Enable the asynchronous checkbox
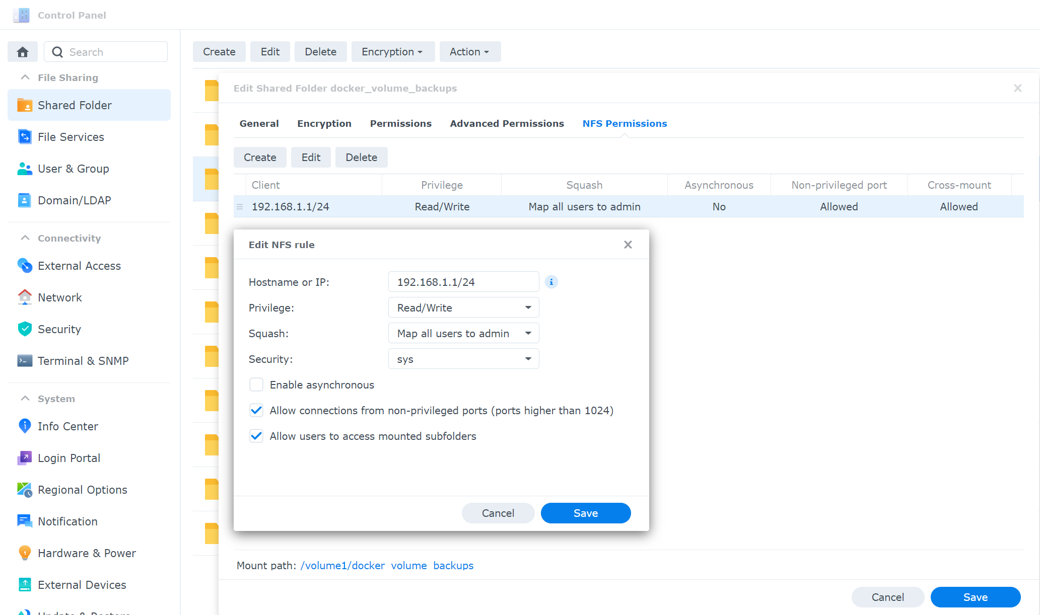This screenshot has width=1040, height=615. [x=256, y=385]
